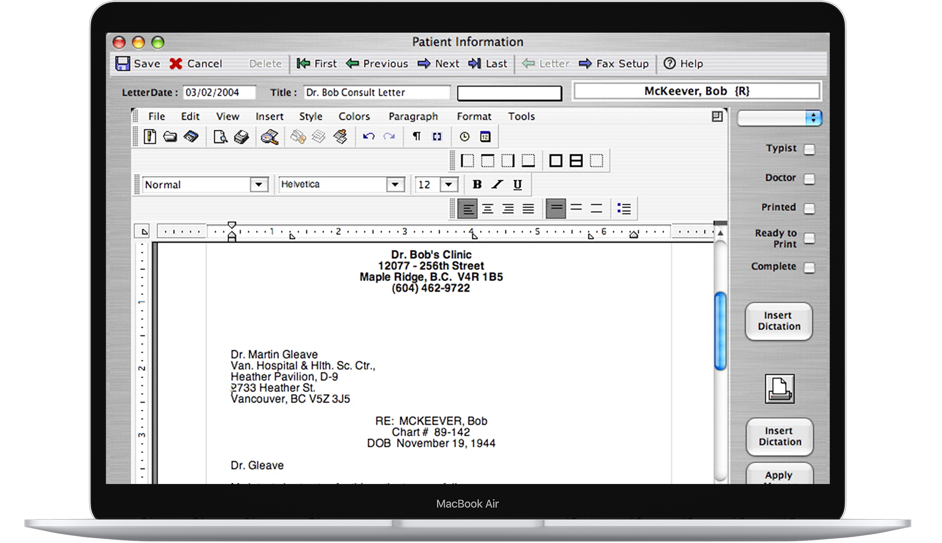Click the floppy disk save icon in editor toolbar
942x543 pixels.
[191, 137]
